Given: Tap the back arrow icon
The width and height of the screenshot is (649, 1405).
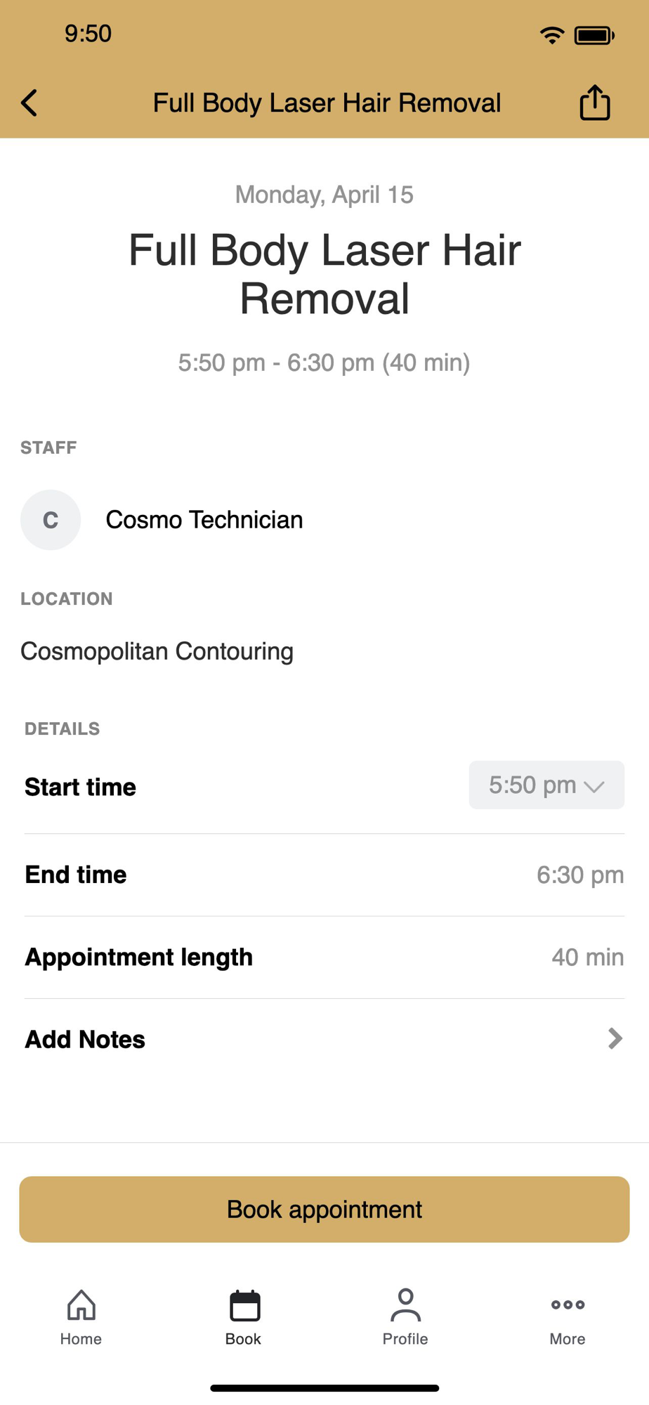Looking at the screenshot, I should click(29, 103).
